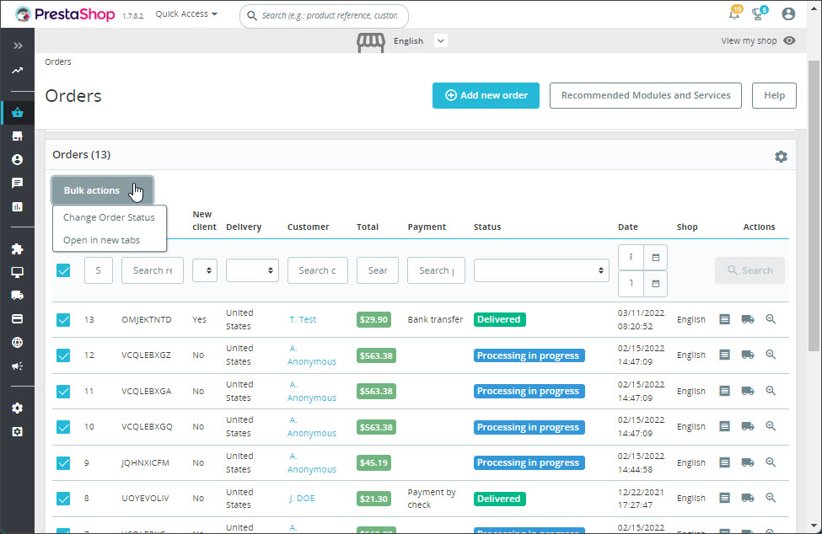This screenshot has height=534, width=822.
Task: View details magnifier for order 11
Action: click(x=771, y=391)
